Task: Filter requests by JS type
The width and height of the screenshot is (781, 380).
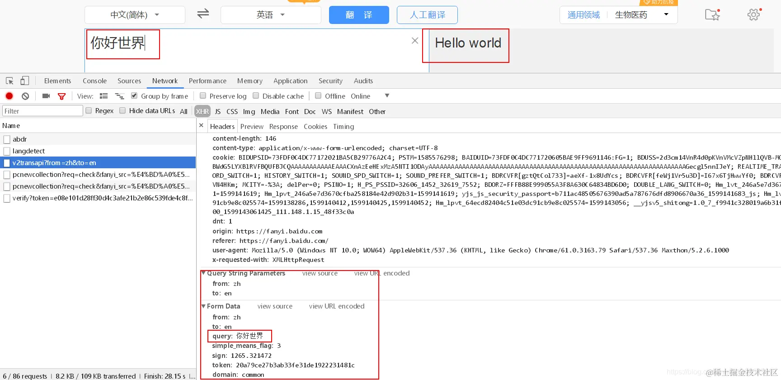Action: pos(218,112)
